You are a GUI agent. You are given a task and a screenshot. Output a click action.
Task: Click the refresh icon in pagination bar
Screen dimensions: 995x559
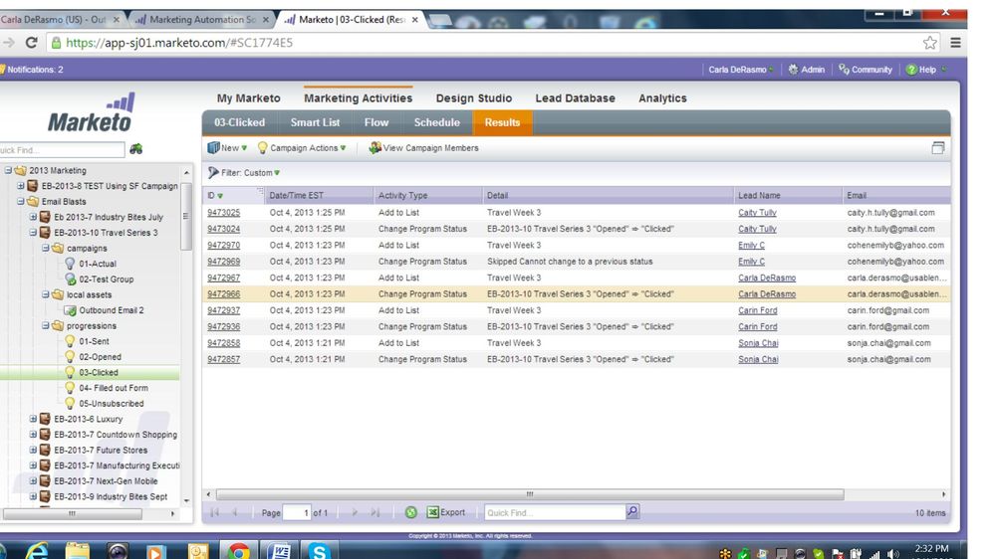click(410, 512)
